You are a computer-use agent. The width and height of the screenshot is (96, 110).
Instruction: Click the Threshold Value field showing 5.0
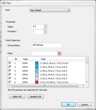pyautogui.click(x=38, y=26)
